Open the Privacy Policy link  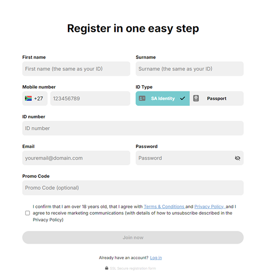(x=210, y=207)
